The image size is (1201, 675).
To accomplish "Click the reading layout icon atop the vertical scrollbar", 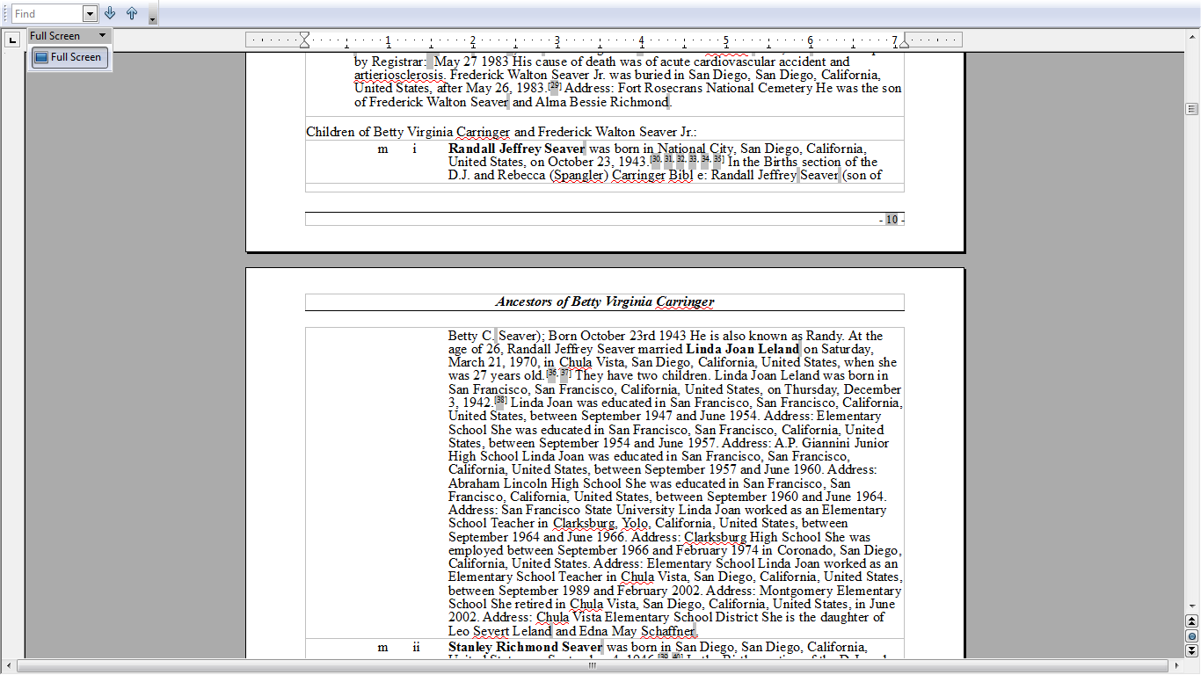I will pos(1191,108).
